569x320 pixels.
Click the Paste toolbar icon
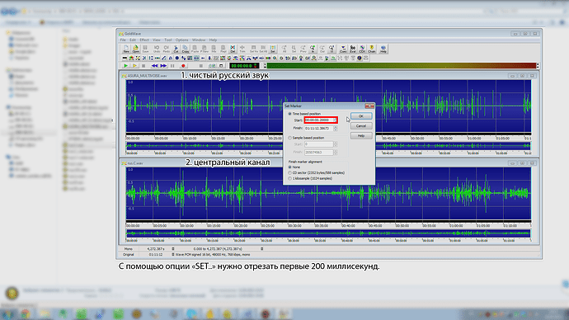tap(195, 49)
